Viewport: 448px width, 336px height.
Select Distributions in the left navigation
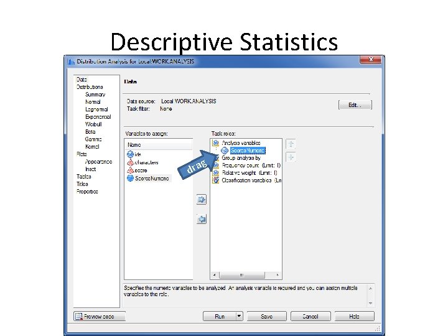point(90,87)
